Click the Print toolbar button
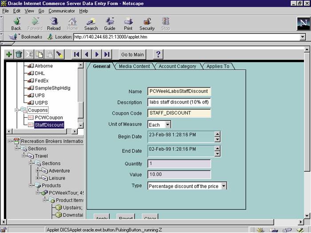 pyautogui.click(x=128, y=24)
